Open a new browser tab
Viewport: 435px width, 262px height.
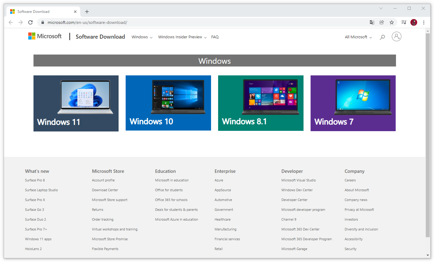87,12
